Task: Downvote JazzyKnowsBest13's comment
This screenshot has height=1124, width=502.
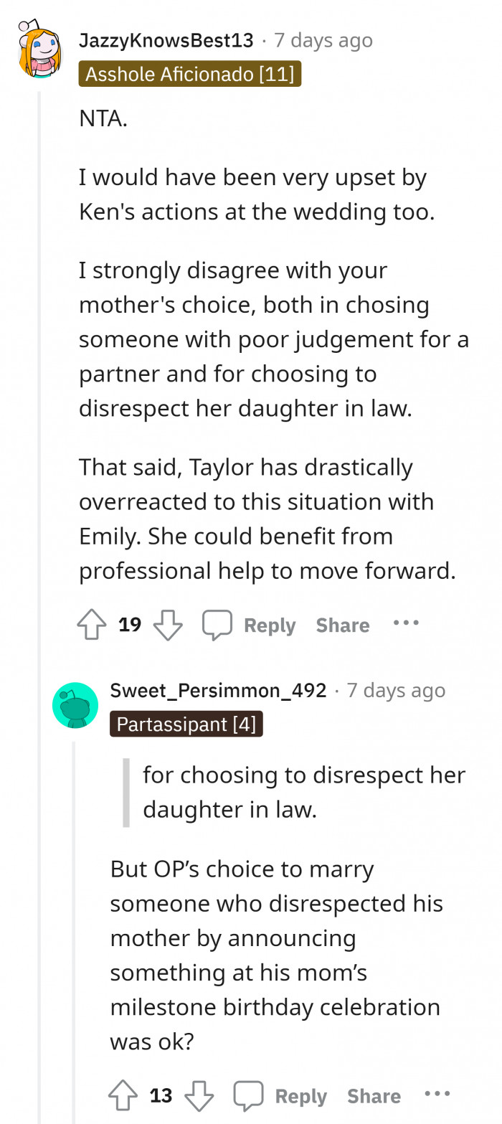Action: pos(167,623)
